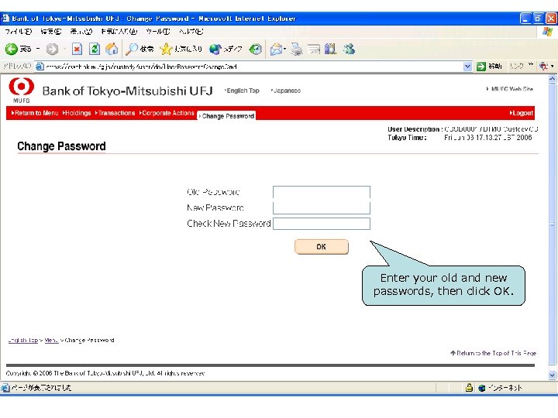This screenshot has width=558, height=418.
Task: Open the MUFG Web Site link
Action: 510,89
